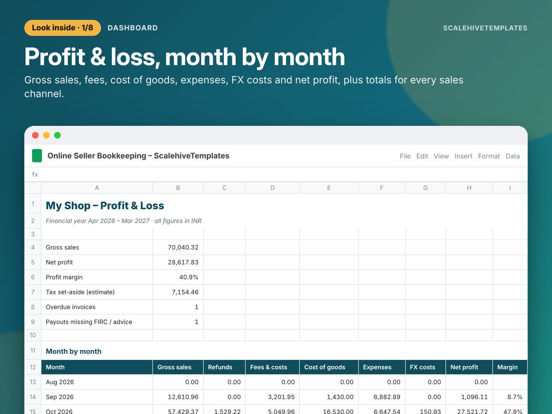
Task: Select the Gross sales label cell in row 4
Action: click(x=97, y=247)
